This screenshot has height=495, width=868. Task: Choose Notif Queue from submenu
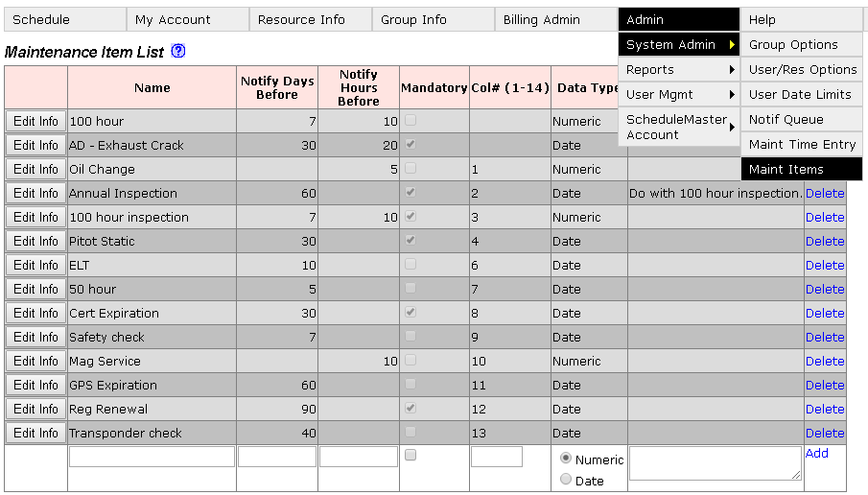pos(802,119)
